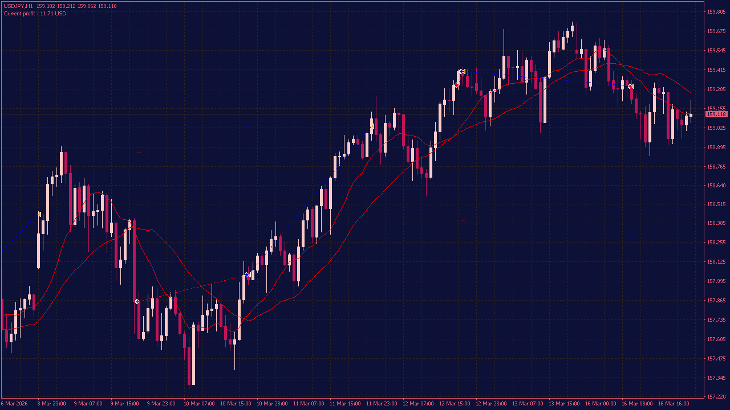Click the highlighted current price tag 159.118 on the price axis
The height and width of the screenshot is (410, 730).
click(x=716, y=114)
